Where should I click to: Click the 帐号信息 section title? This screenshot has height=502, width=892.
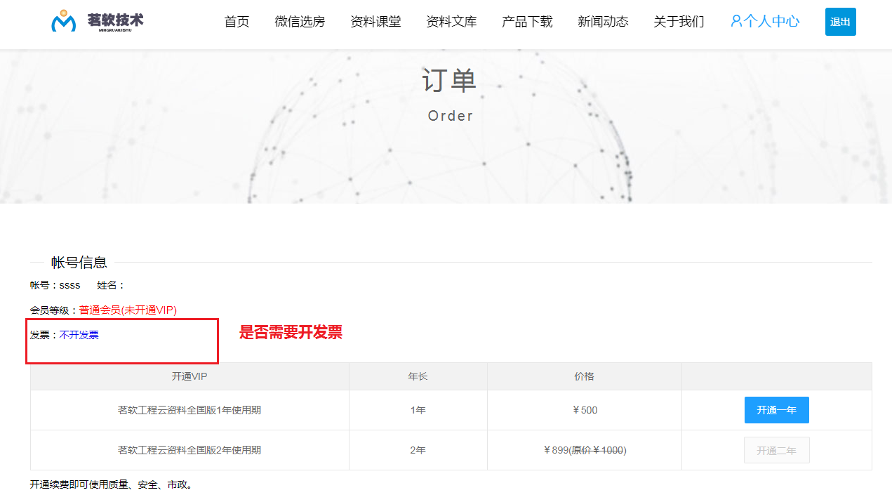click(79, 263)
